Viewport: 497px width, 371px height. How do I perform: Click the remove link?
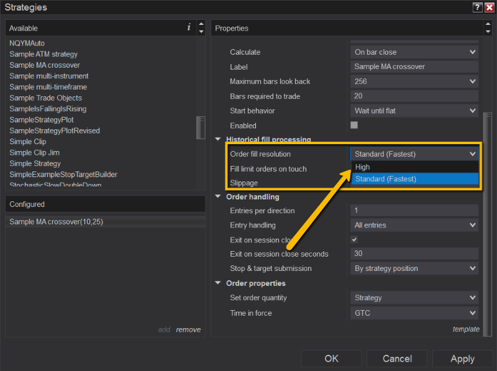pos(188,330)
